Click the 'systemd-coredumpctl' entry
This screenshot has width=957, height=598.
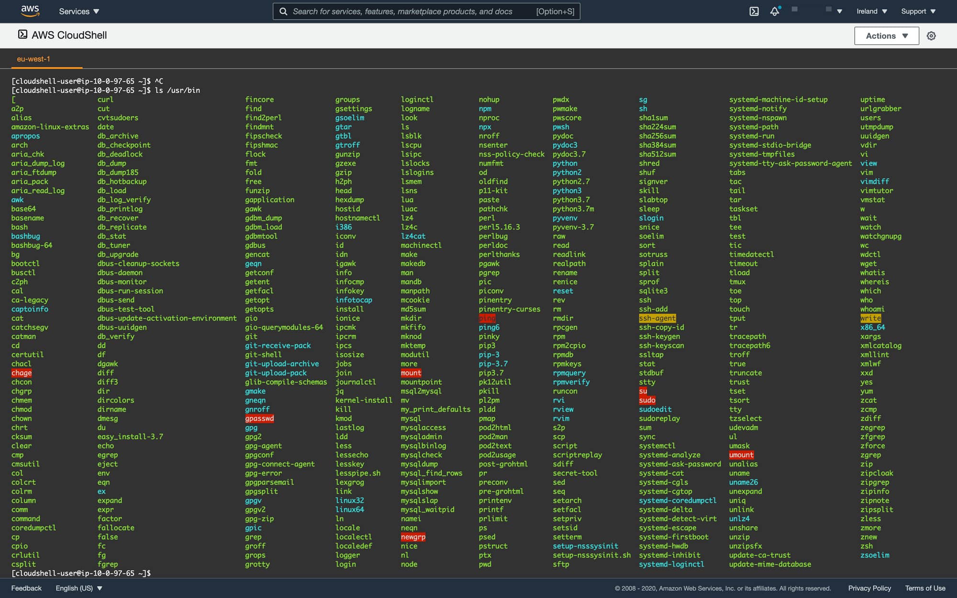pyautogui.click(x=678, y=500)
